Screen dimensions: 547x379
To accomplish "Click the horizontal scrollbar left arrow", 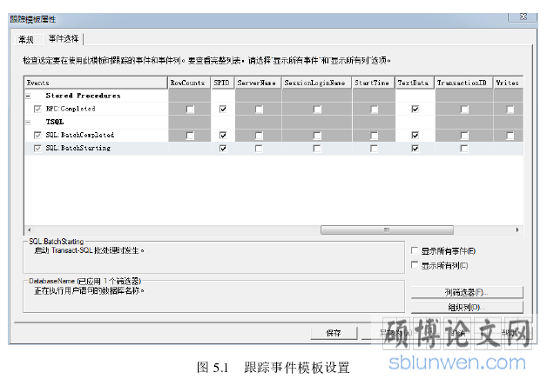I will click(x=30, y=230).
